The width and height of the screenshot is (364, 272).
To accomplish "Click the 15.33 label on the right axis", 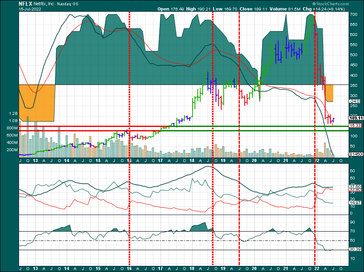I will (355, 126).
